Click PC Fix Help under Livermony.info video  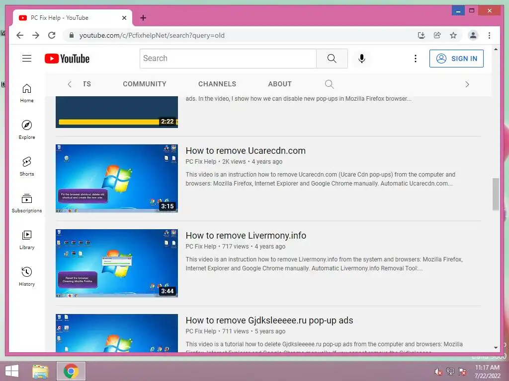[x=201, y=247]
